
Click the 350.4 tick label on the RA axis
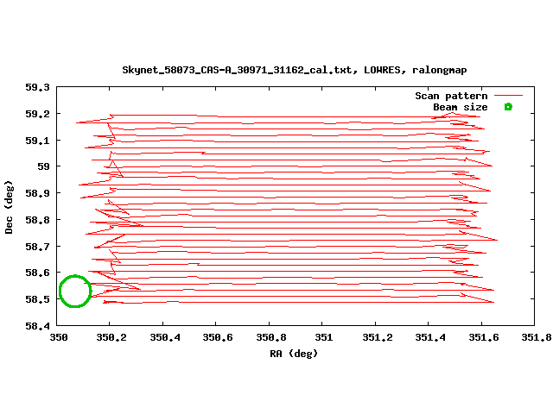coord(164,338)
